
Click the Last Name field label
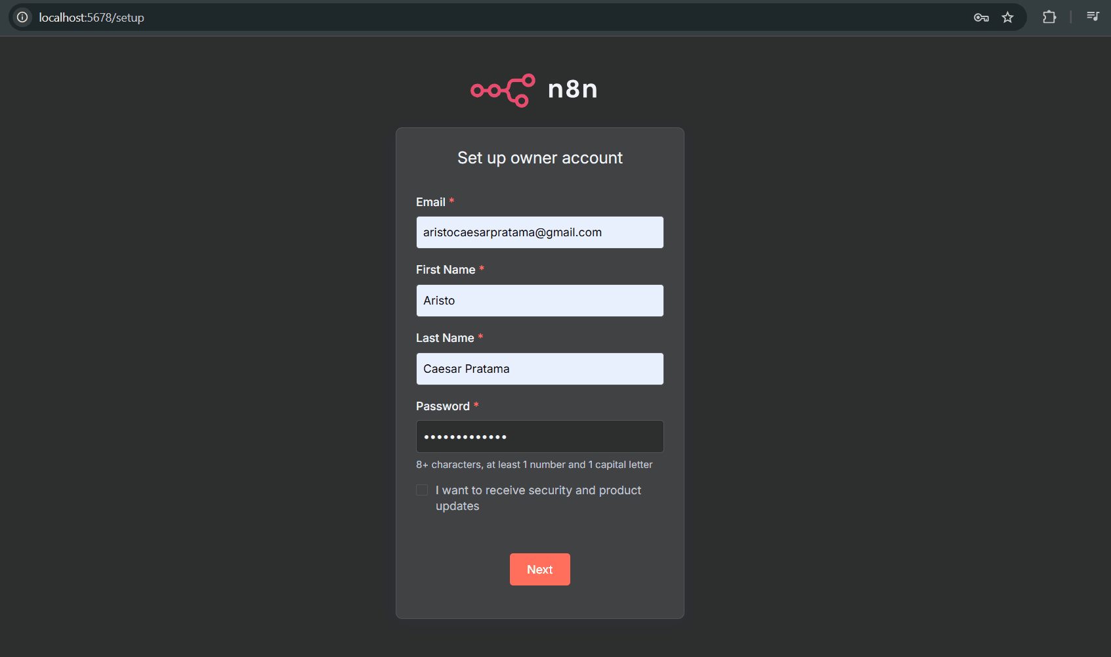pyautogui.click(x=444, y=337)
